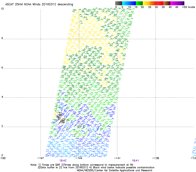Click the purple time label '18:42'

[63, 161]
